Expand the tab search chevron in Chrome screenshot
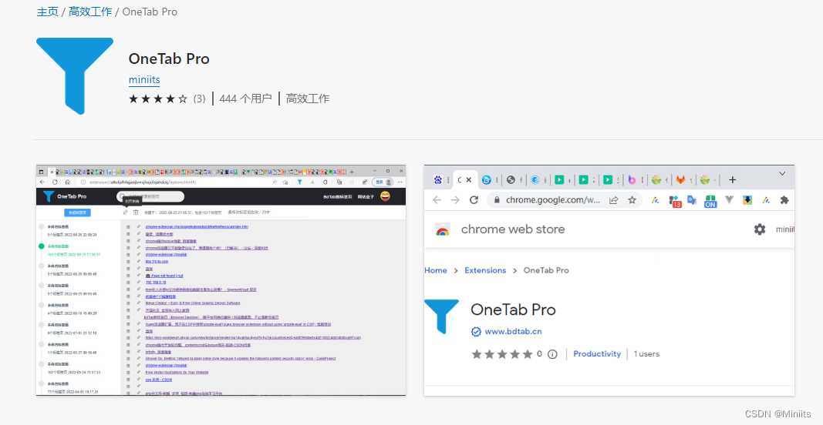Viewport: 823px width, 425px height. pyautogui.click(x=782, y=173)
